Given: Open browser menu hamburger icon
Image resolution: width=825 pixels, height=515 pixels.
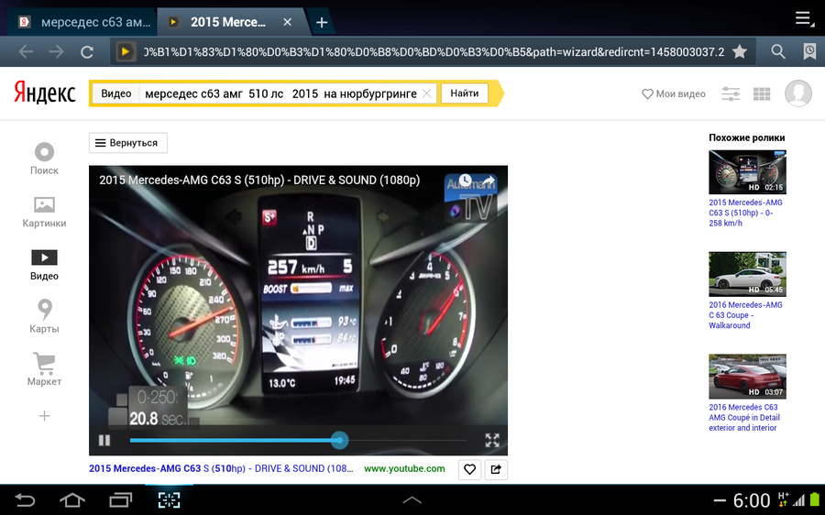Looking at the screenshot, I should tap(805, 19).
